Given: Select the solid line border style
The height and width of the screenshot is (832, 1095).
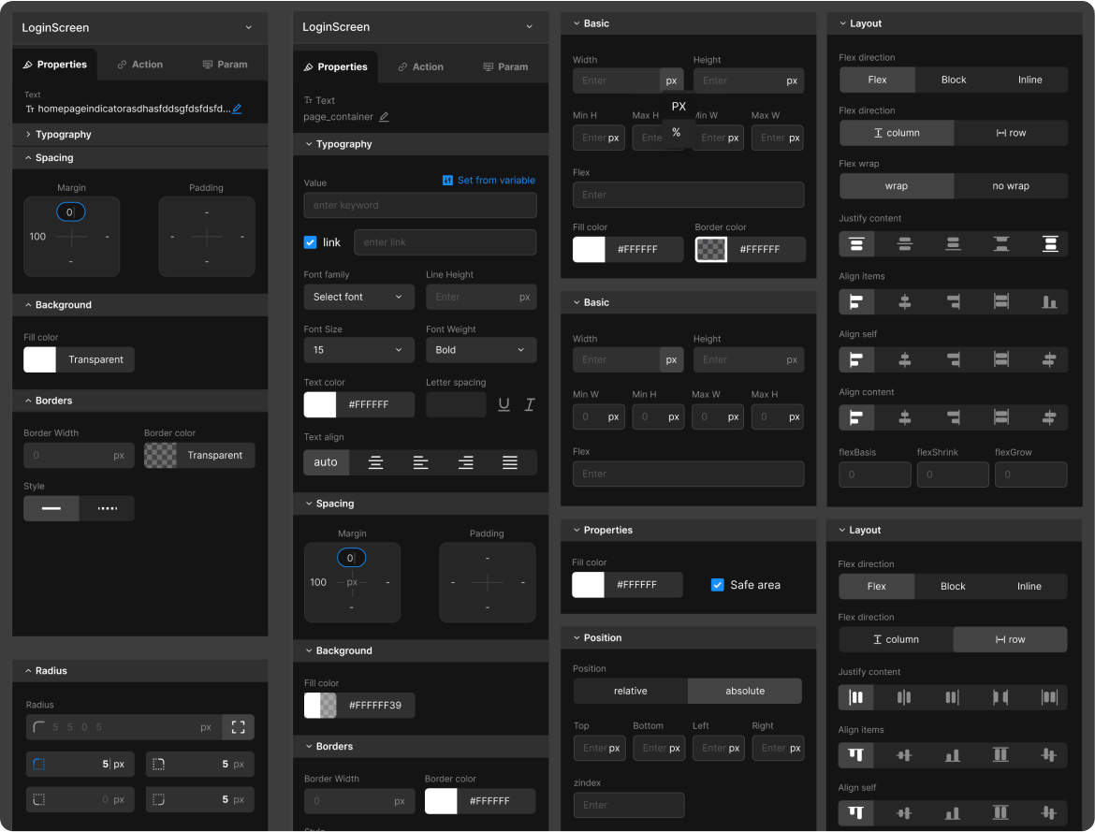Looking at the screenshot, I should (51, 508).
